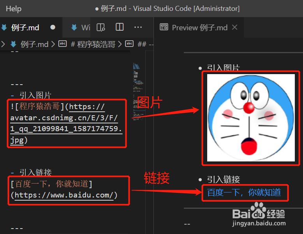303x234 pixels.
Task: Click the 引入链接 bullet in the preview
Action: [224, 180]
